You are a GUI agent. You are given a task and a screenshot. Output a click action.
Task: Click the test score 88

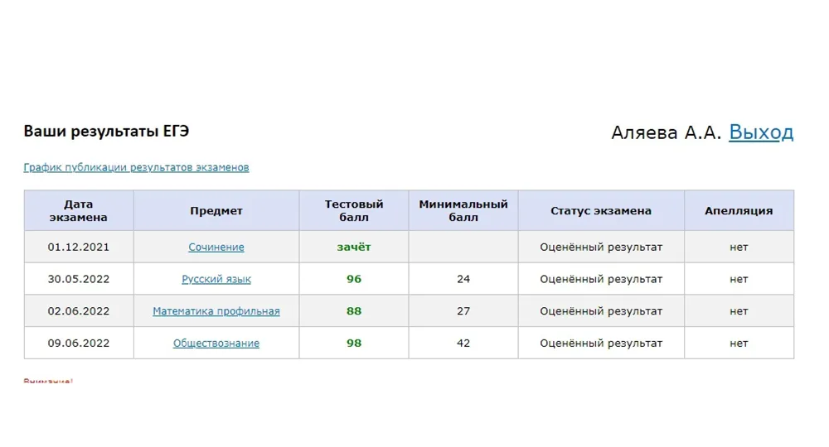pos(354,312)
